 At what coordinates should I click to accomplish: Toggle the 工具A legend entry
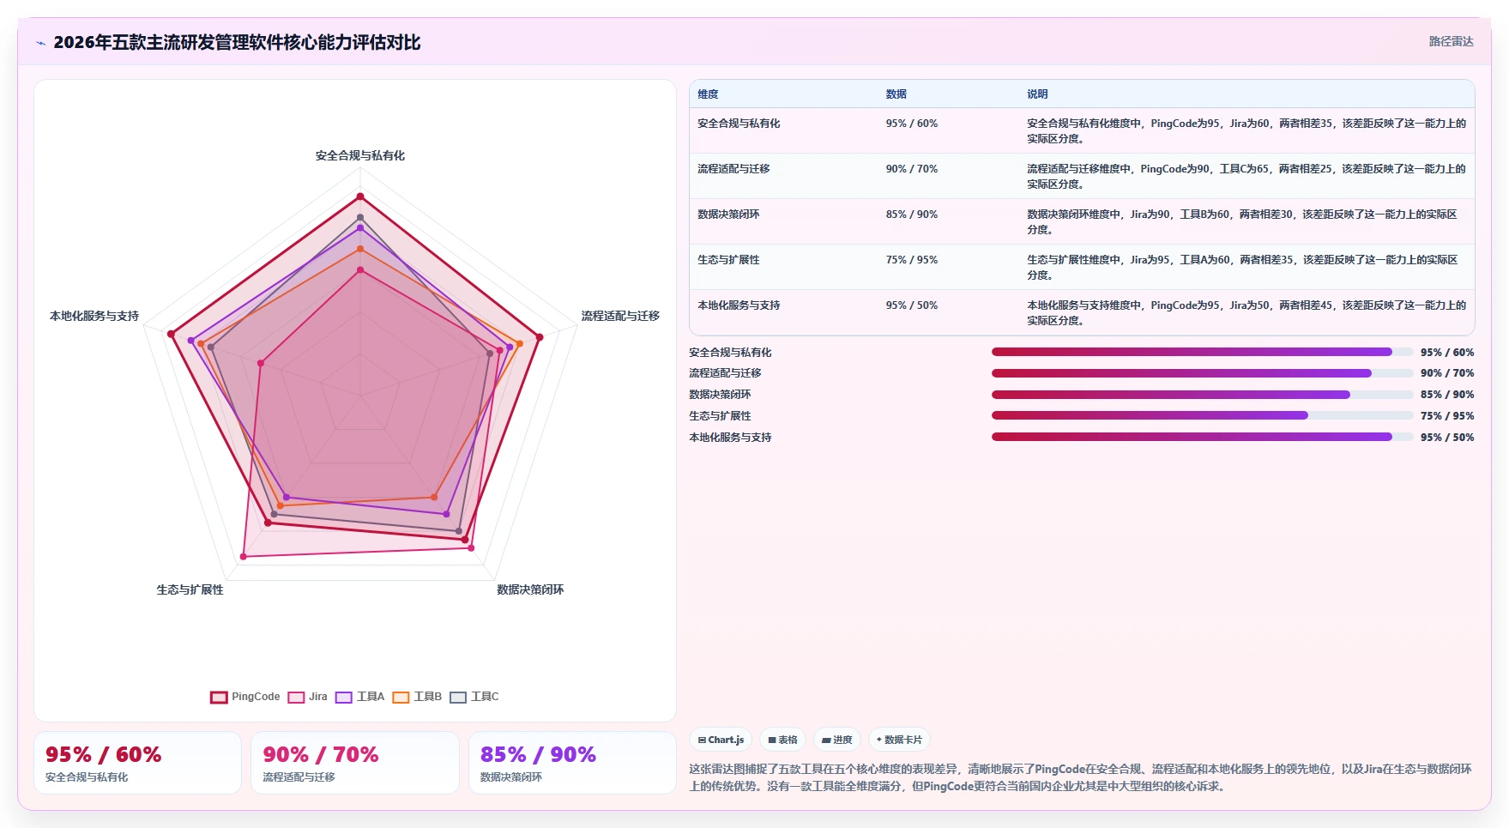click(360, 697)
